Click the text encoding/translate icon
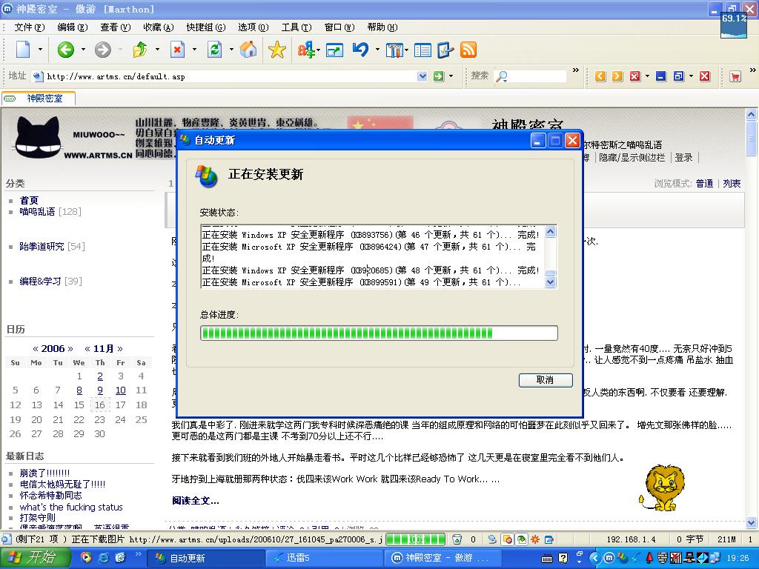Viewport: 759px width, 569px height. (306, 50)
